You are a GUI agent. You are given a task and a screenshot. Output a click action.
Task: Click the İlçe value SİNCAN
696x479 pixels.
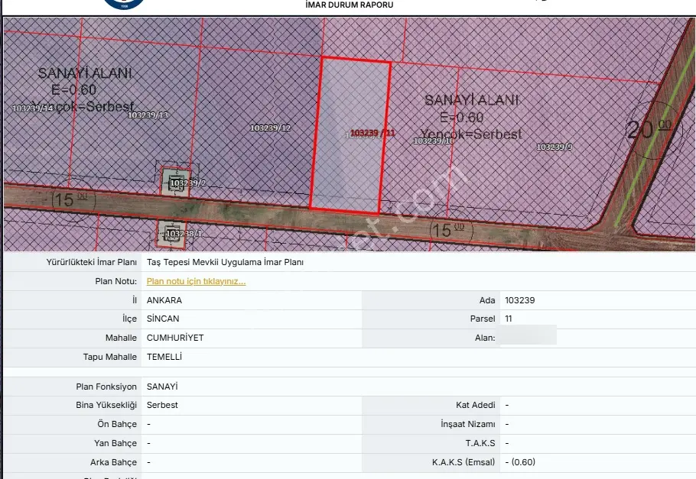tap(163, 319)
